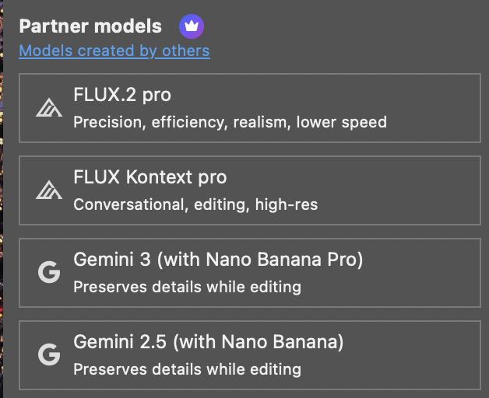Click the Google icon beside Gemini 2.5
The image size is (489, 398).
pyautogui.click(x=49, y=354)
